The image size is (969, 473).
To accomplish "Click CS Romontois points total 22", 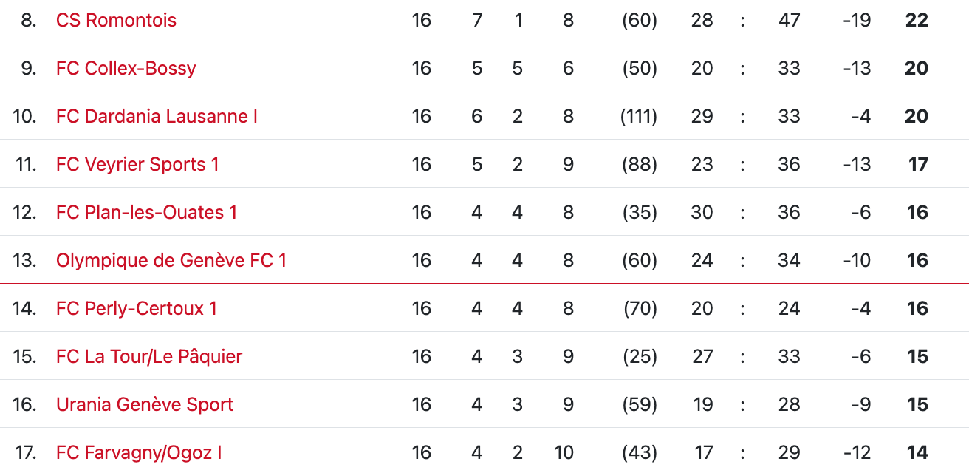I will pos(917,20).
